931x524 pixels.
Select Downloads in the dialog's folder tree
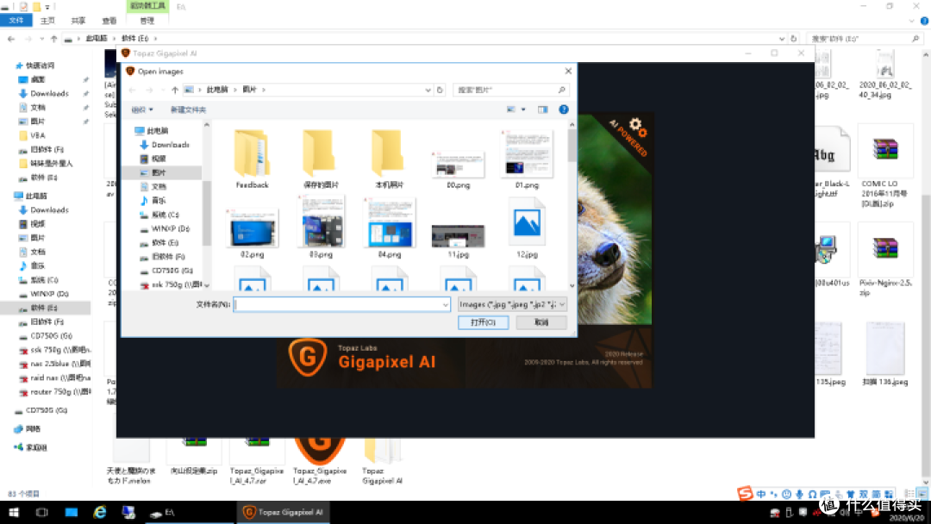click(x=171, y=145)
